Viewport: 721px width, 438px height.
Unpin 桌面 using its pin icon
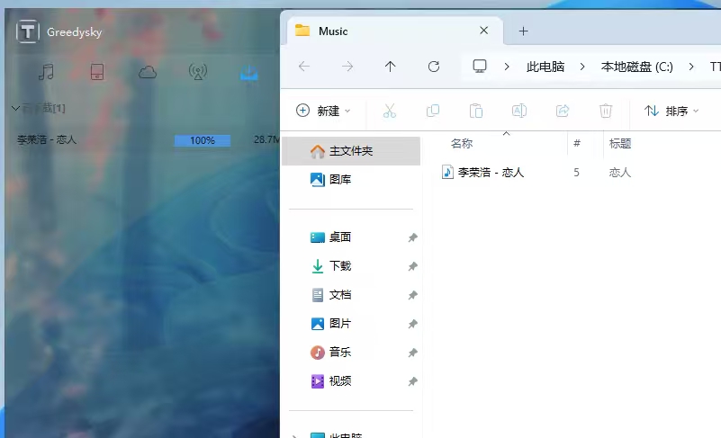point(412,237)
